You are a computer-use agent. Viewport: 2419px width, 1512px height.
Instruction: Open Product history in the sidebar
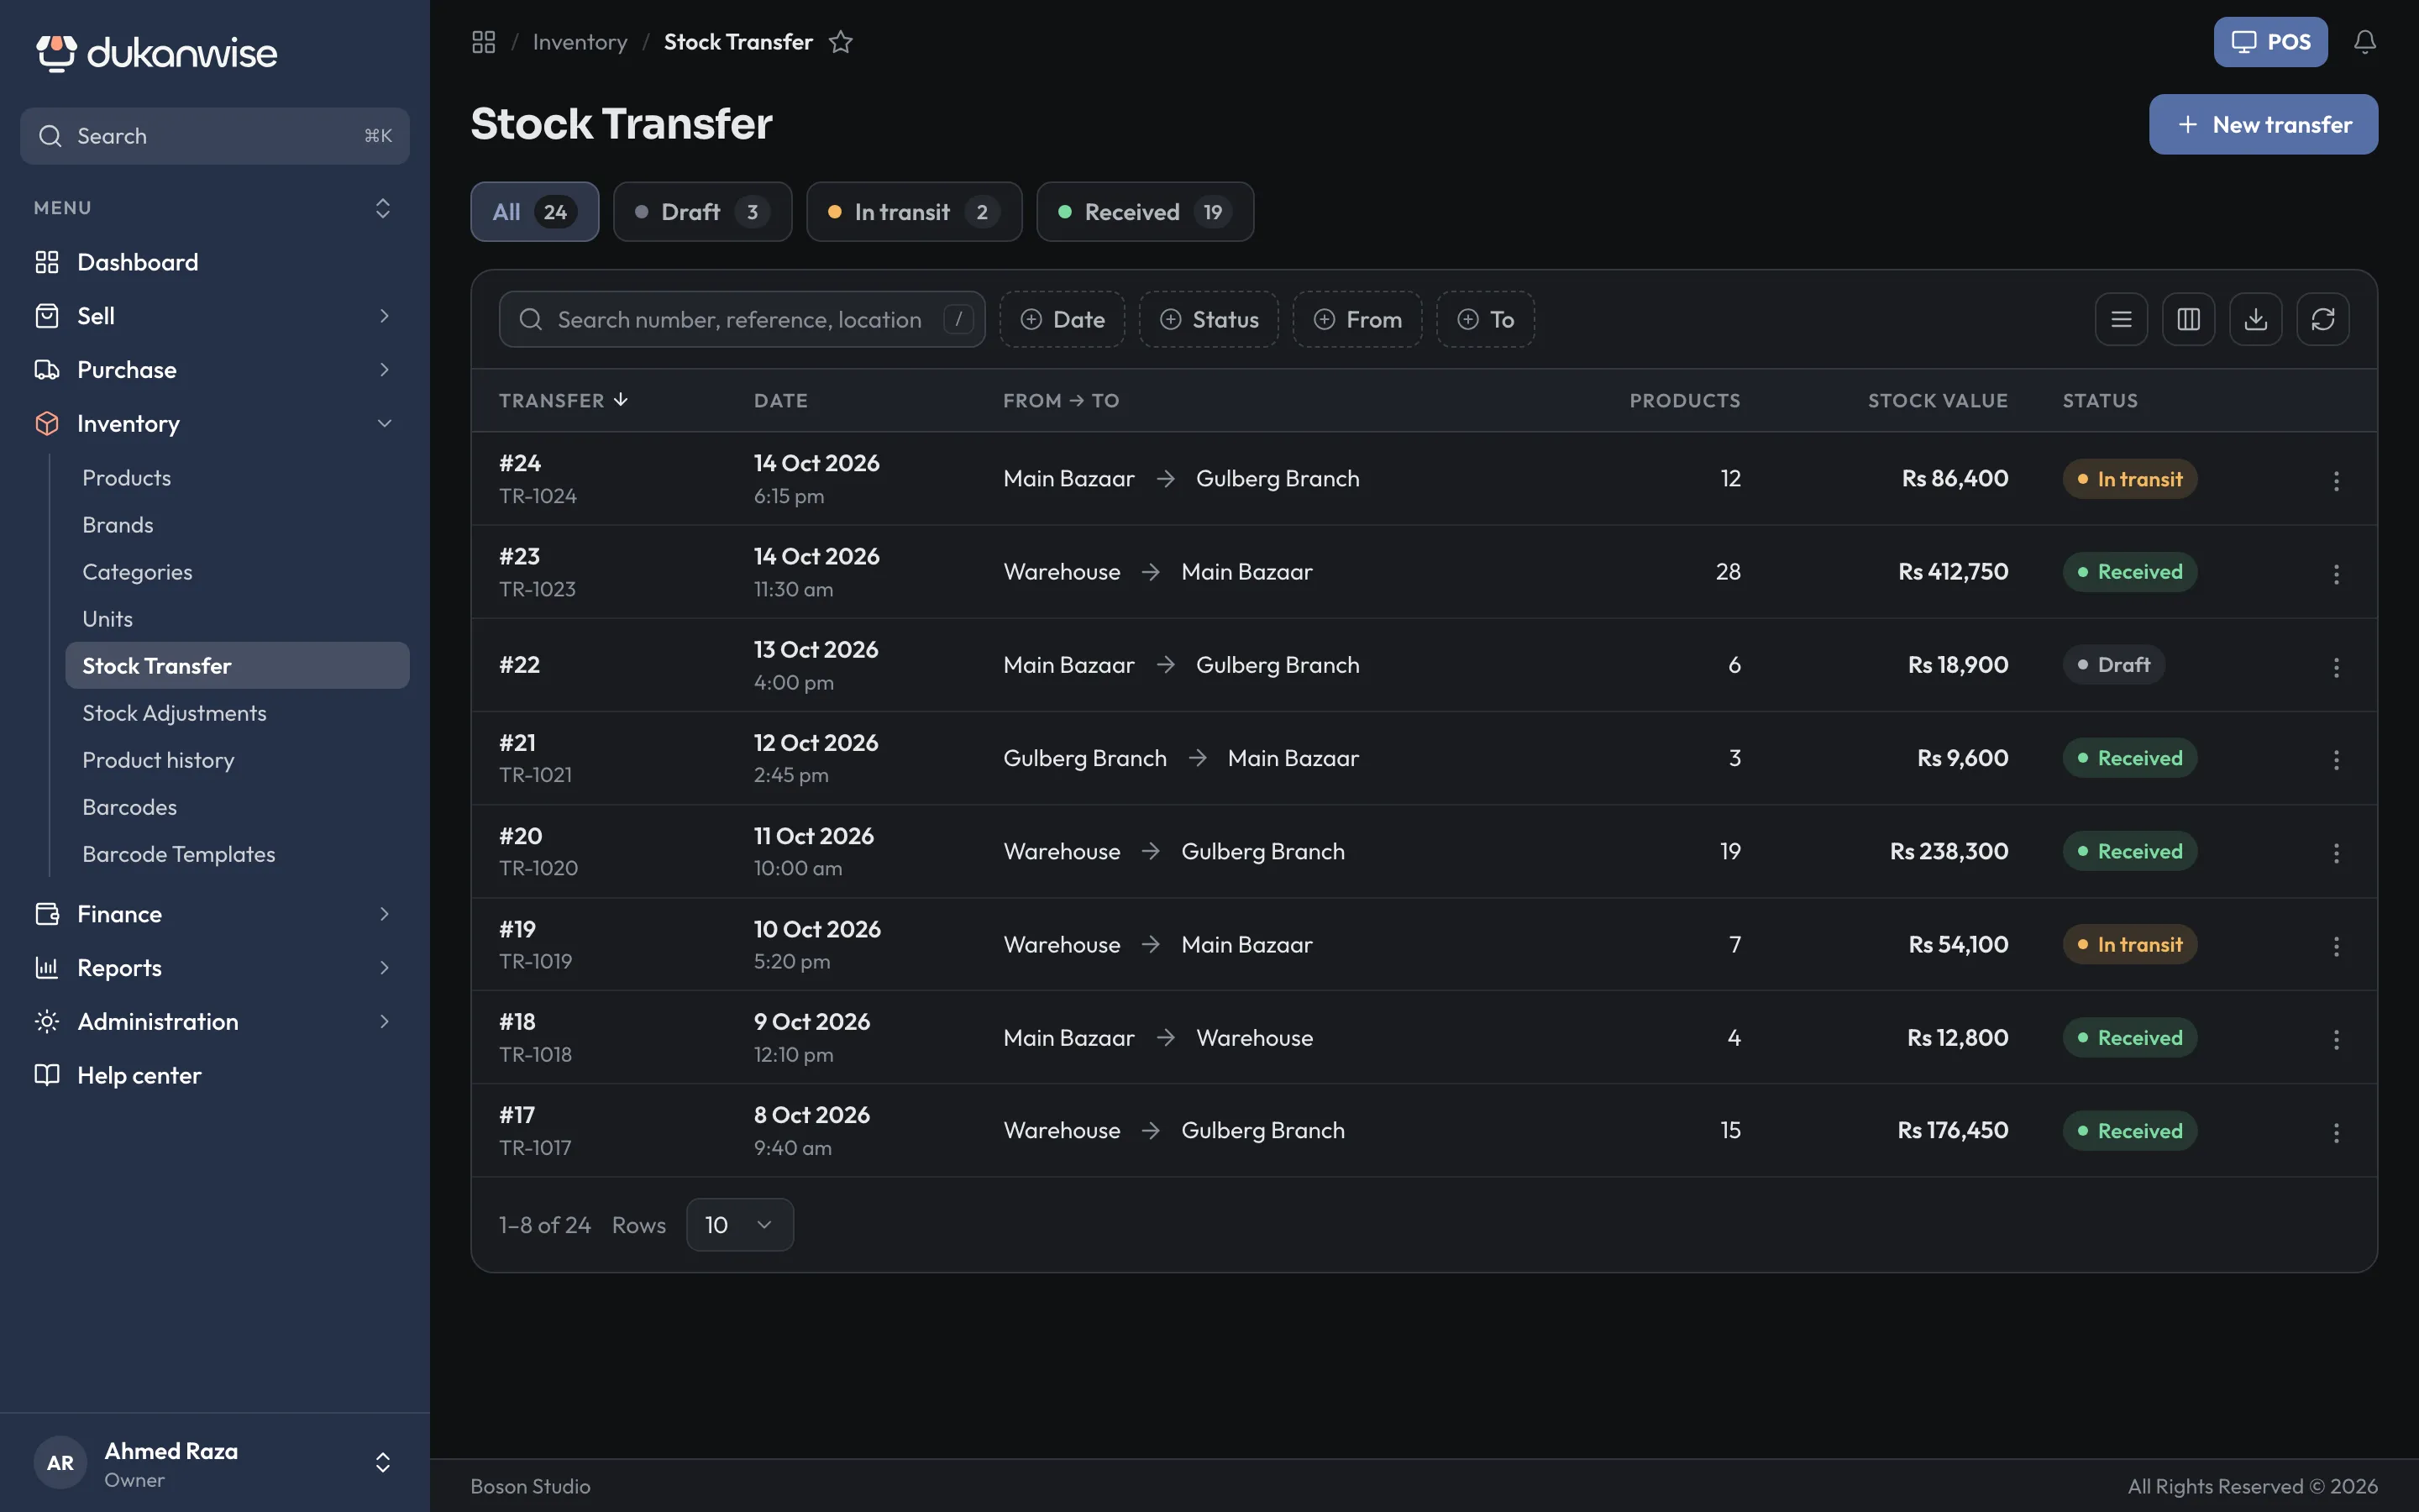click(x=237, y=760)
